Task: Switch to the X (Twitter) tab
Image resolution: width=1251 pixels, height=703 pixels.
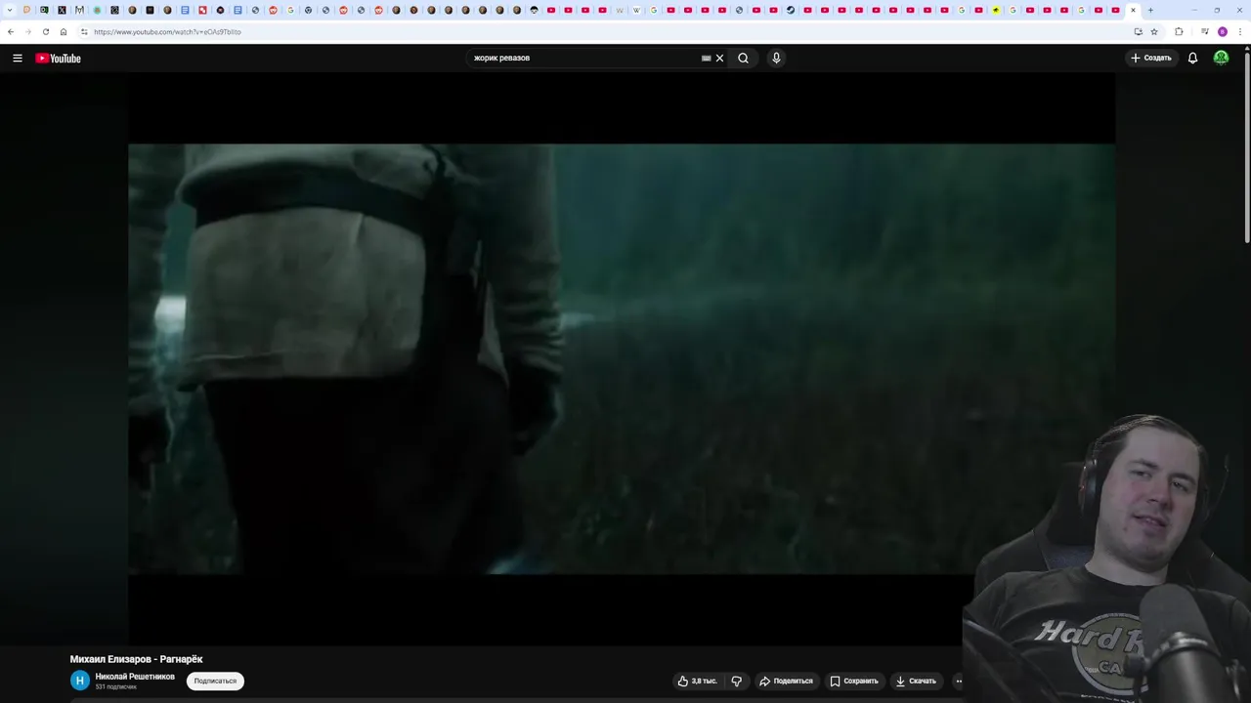Action: (x=62, y=10)
